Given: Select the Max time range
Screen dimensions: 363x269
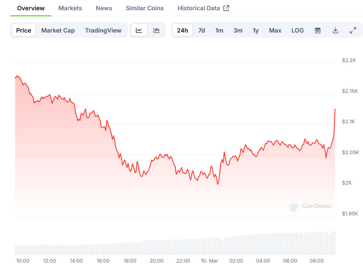Looking at the screenshot, I should coord(275,30).
